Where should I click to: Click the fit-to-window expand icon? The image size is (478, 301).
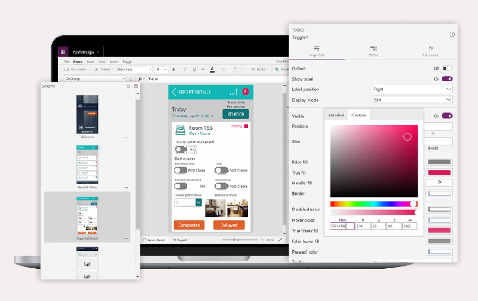(280, 240)
